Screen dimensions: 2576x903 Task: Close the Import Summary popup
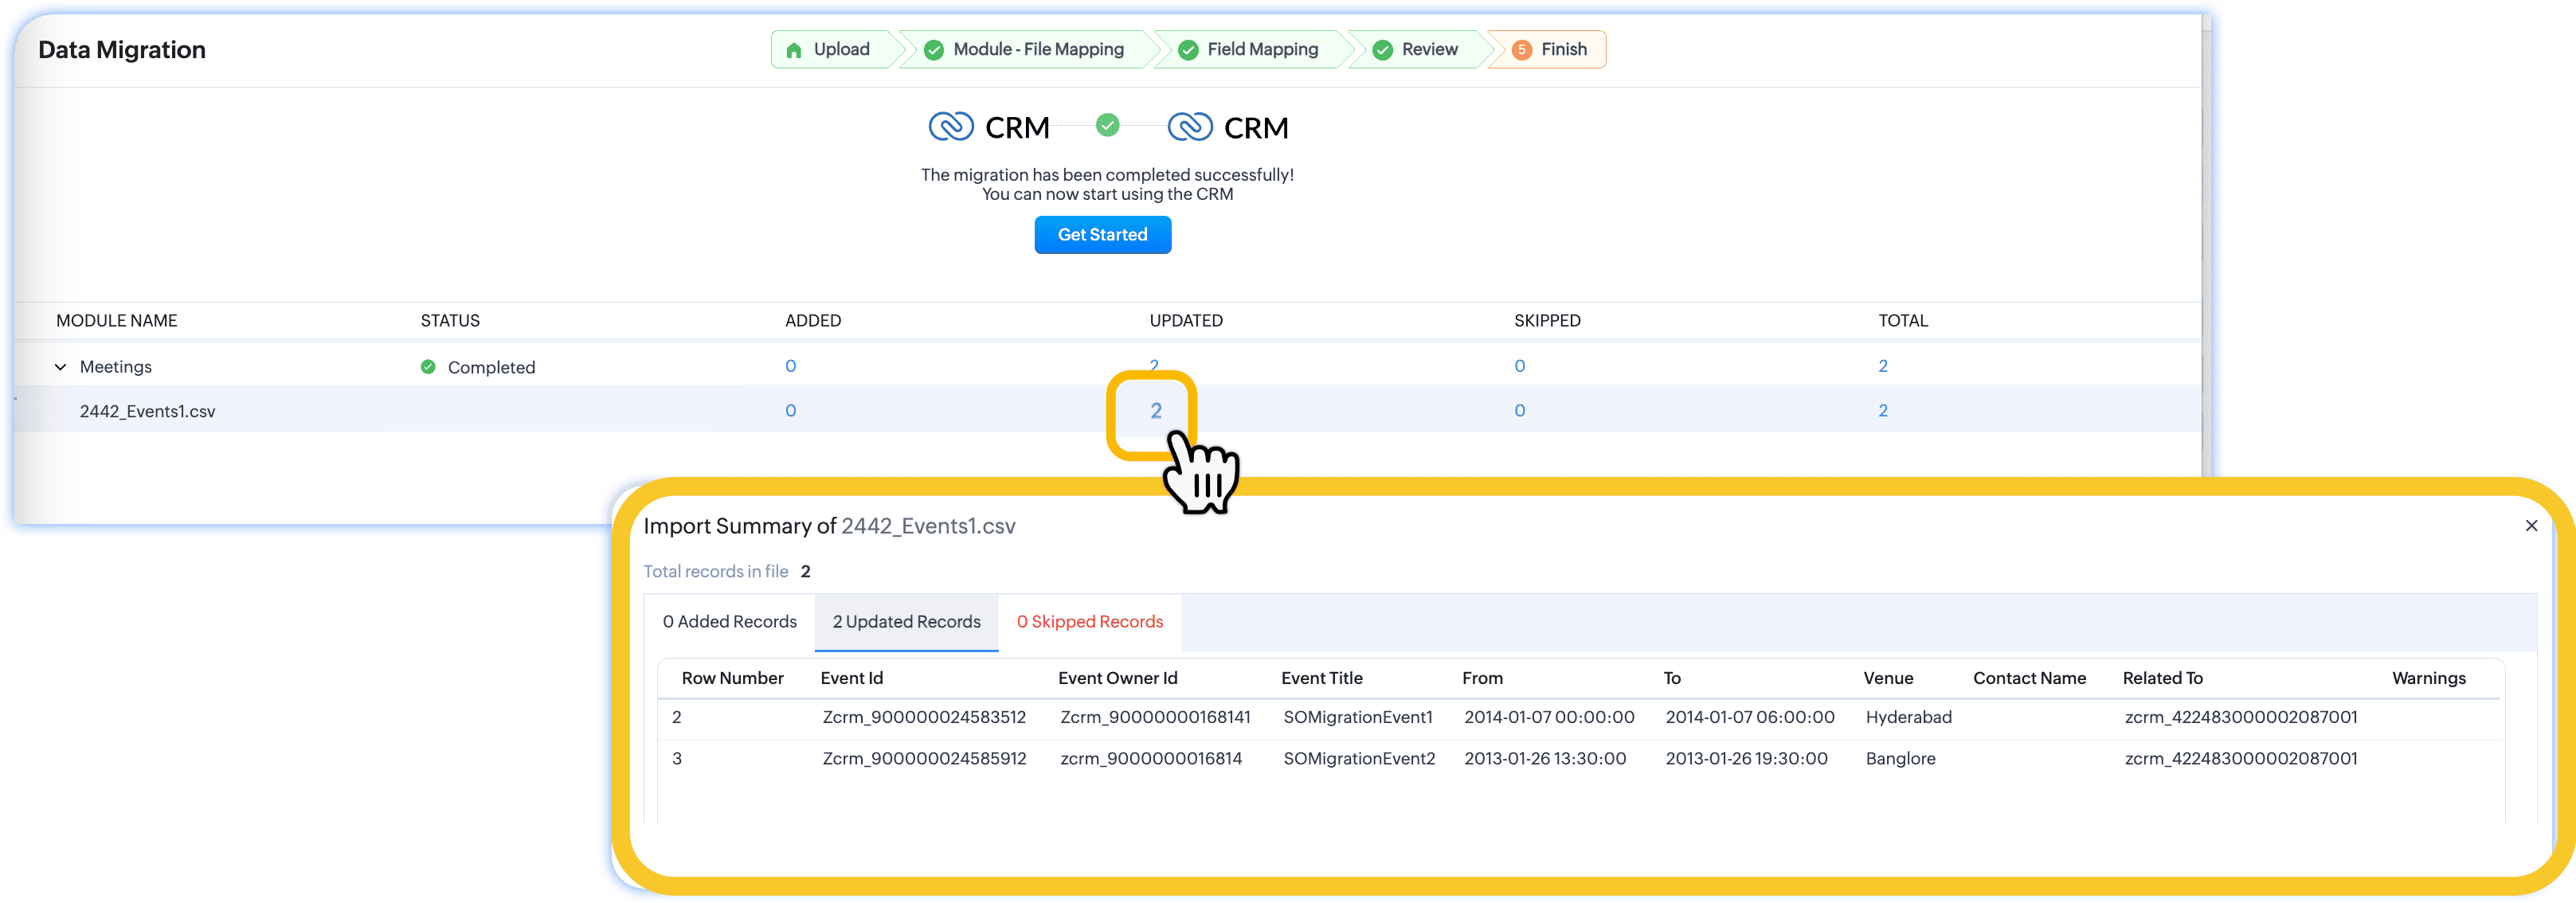coord(2531,526)
